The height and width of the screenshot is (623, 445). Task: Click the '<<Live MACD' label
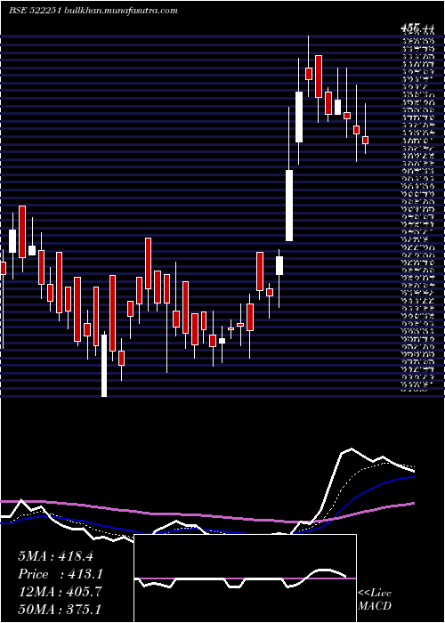coord(375,600)
